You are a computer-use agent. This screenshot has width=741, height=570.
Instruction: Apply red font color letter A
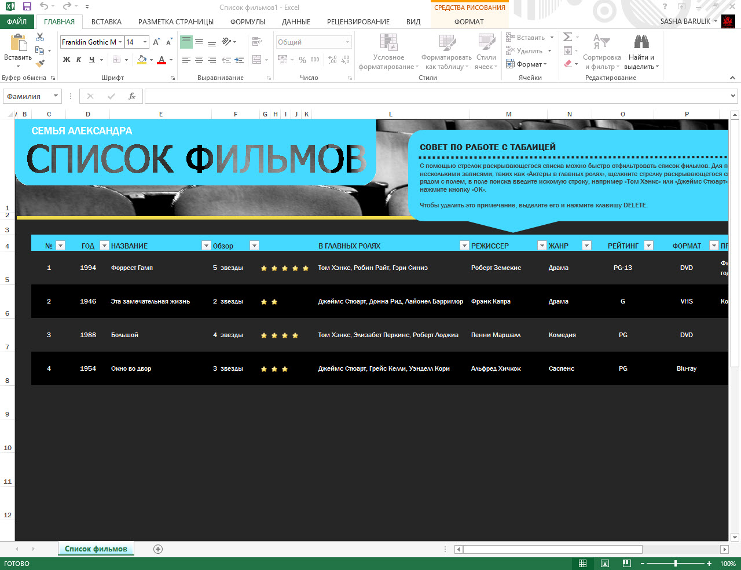[x=162, y=60]
